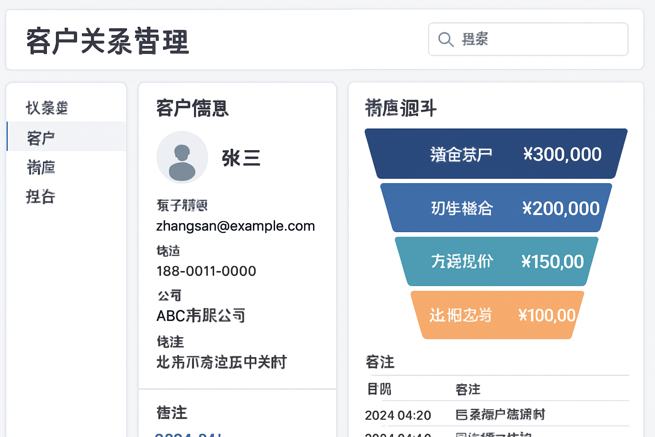Select the 客户关系管理 page heading
Image resolution: width=655 pixels, height=437 pixels.
(107, 41)
